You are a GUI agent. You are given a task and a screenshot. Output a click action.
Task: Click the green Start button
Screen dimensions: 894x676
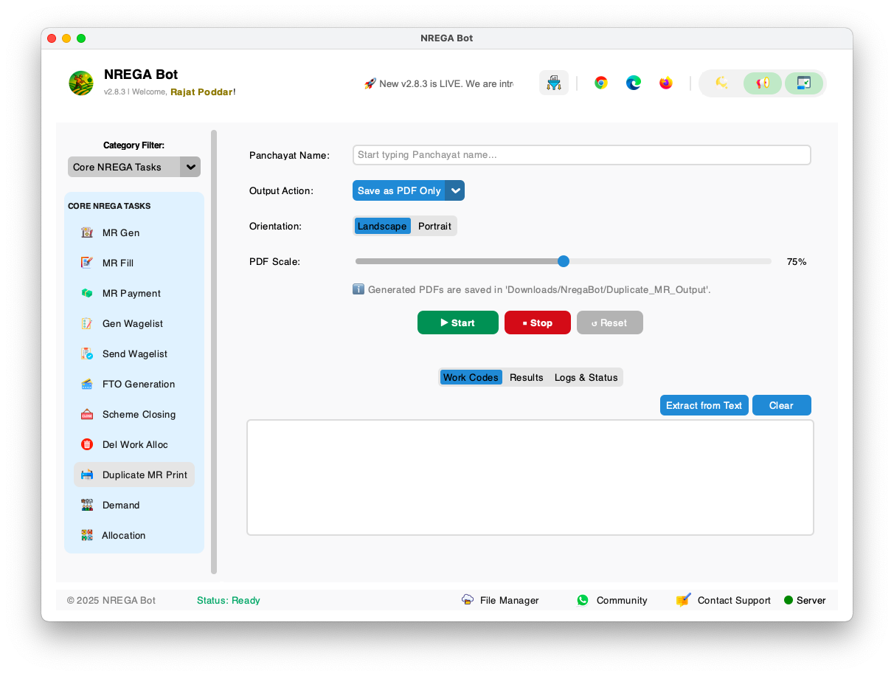pos(458,323)
